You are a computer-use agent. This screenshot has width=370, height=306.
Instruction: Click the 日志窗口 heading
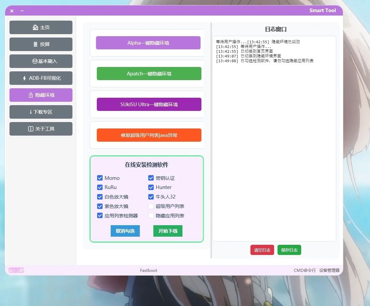click(276, 29)
